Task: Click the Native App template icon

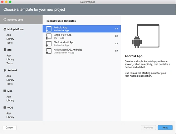Action: point(49,51)
